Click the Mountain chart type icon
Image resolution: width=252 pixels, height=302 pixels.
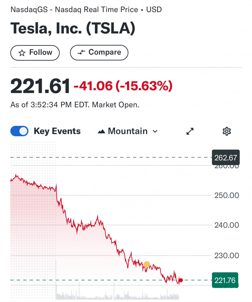(x=101, y=131)
